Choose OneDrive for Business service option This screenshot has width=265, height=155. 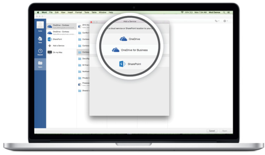(130, 50)
